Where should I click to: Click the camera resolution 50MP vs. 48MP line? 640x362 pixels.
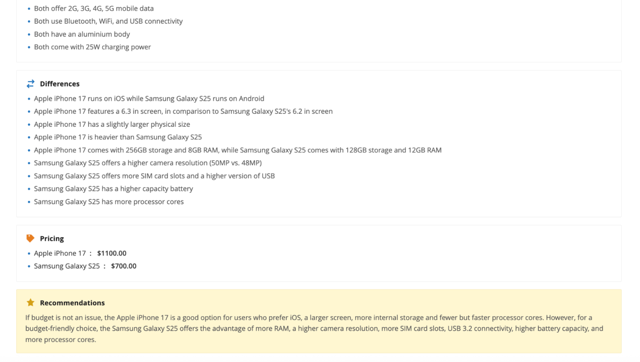(x=148, y=163)
